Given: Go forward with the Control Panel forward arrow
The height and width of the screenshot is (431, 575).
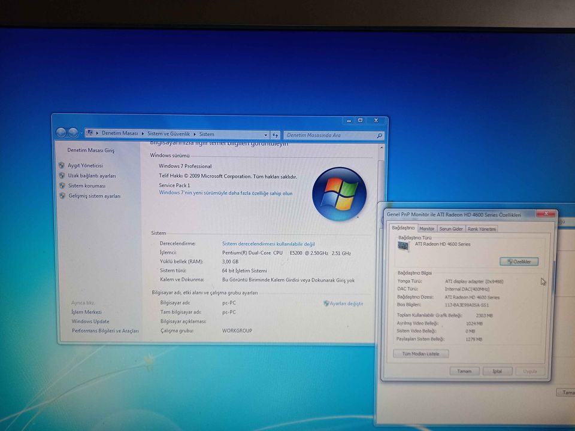Looking at the screenshot, I should tap(73, 133).
